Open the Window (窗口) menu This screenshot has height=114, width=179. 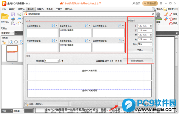click(x=69, y=9)
